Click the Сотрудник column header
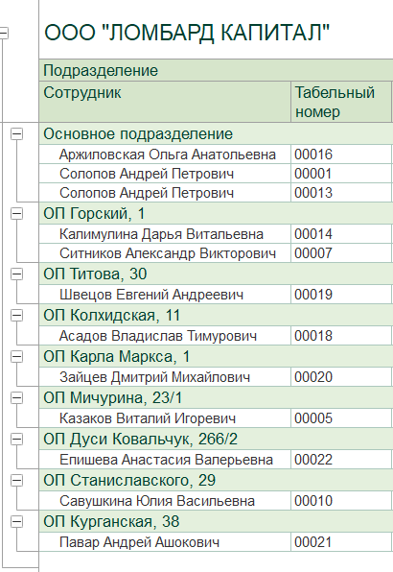The height and width of the screenshot is (572, 393). click(x=165, y=102)
